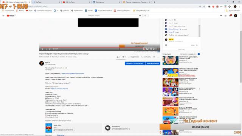The image size is (242, 136).
Task: Click the ПОСМОТРЕТЬ АНАЛИТИКУ button
Action: [135, 63]
